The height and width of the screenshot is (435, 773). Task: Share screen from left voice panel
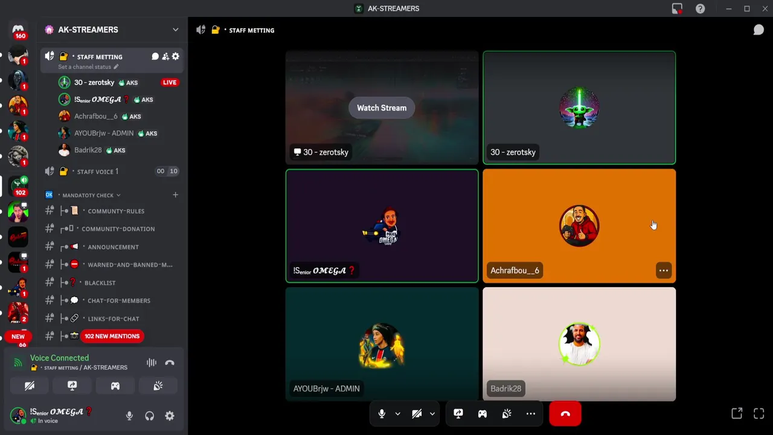[x=72, y=385]
